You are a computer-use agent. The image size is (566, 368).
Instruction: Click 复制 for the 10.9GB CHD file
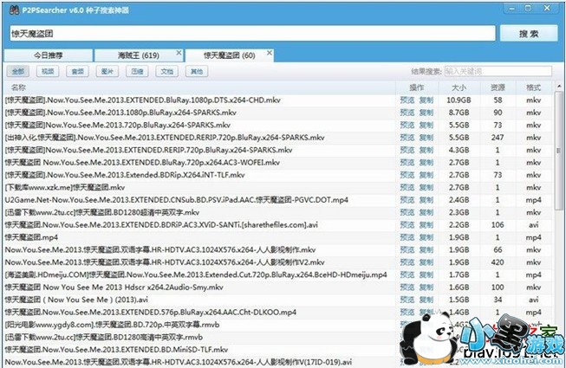coord(426,100)
